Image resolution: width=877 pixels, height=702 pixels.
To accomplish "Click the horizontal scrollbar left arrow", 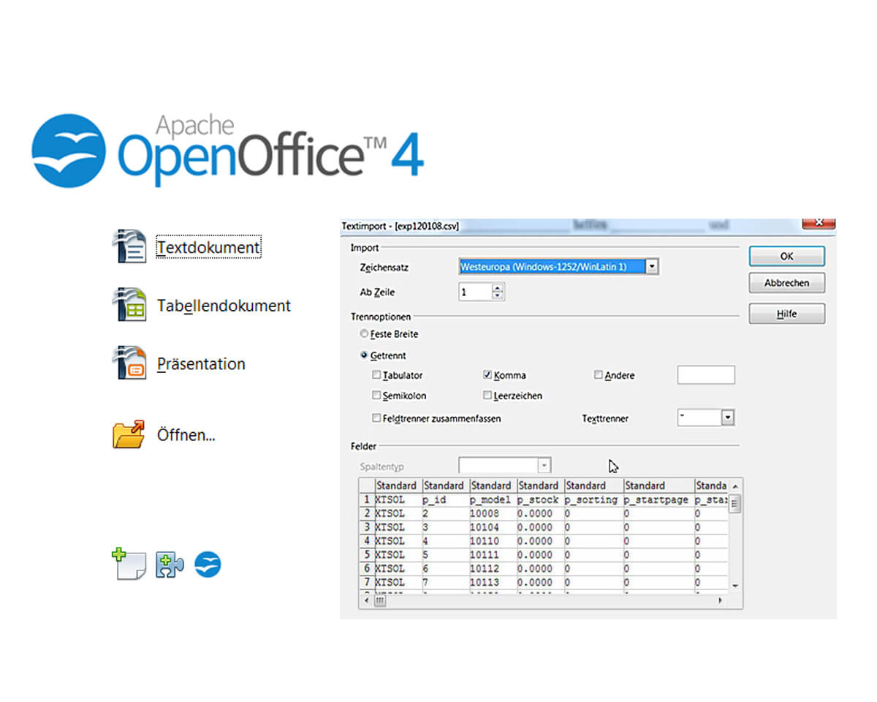I will tap(365, 600).
